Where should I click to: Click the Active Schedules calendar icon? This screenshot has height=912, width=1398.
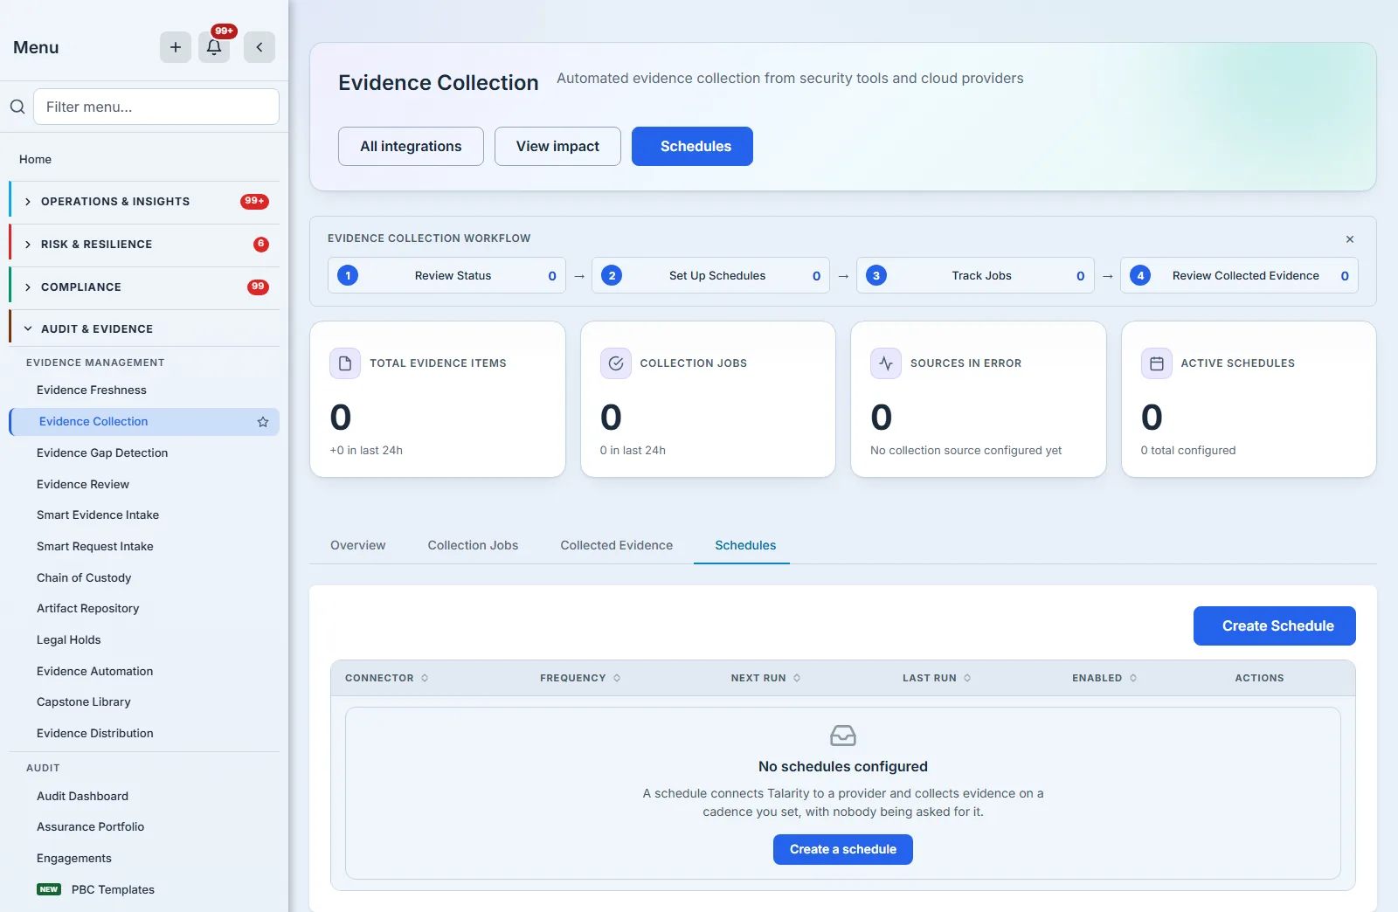coord(1157,363)
